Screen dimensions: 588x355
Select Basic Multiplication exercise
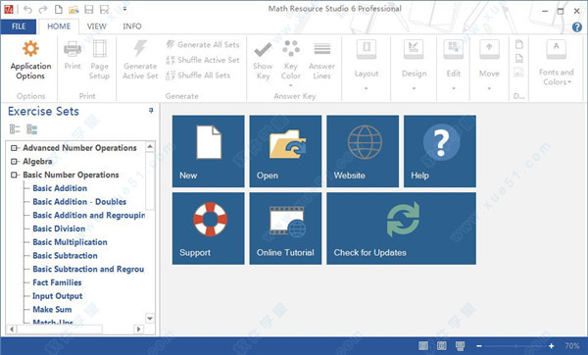pyautogui.click(x=71, y=242)
